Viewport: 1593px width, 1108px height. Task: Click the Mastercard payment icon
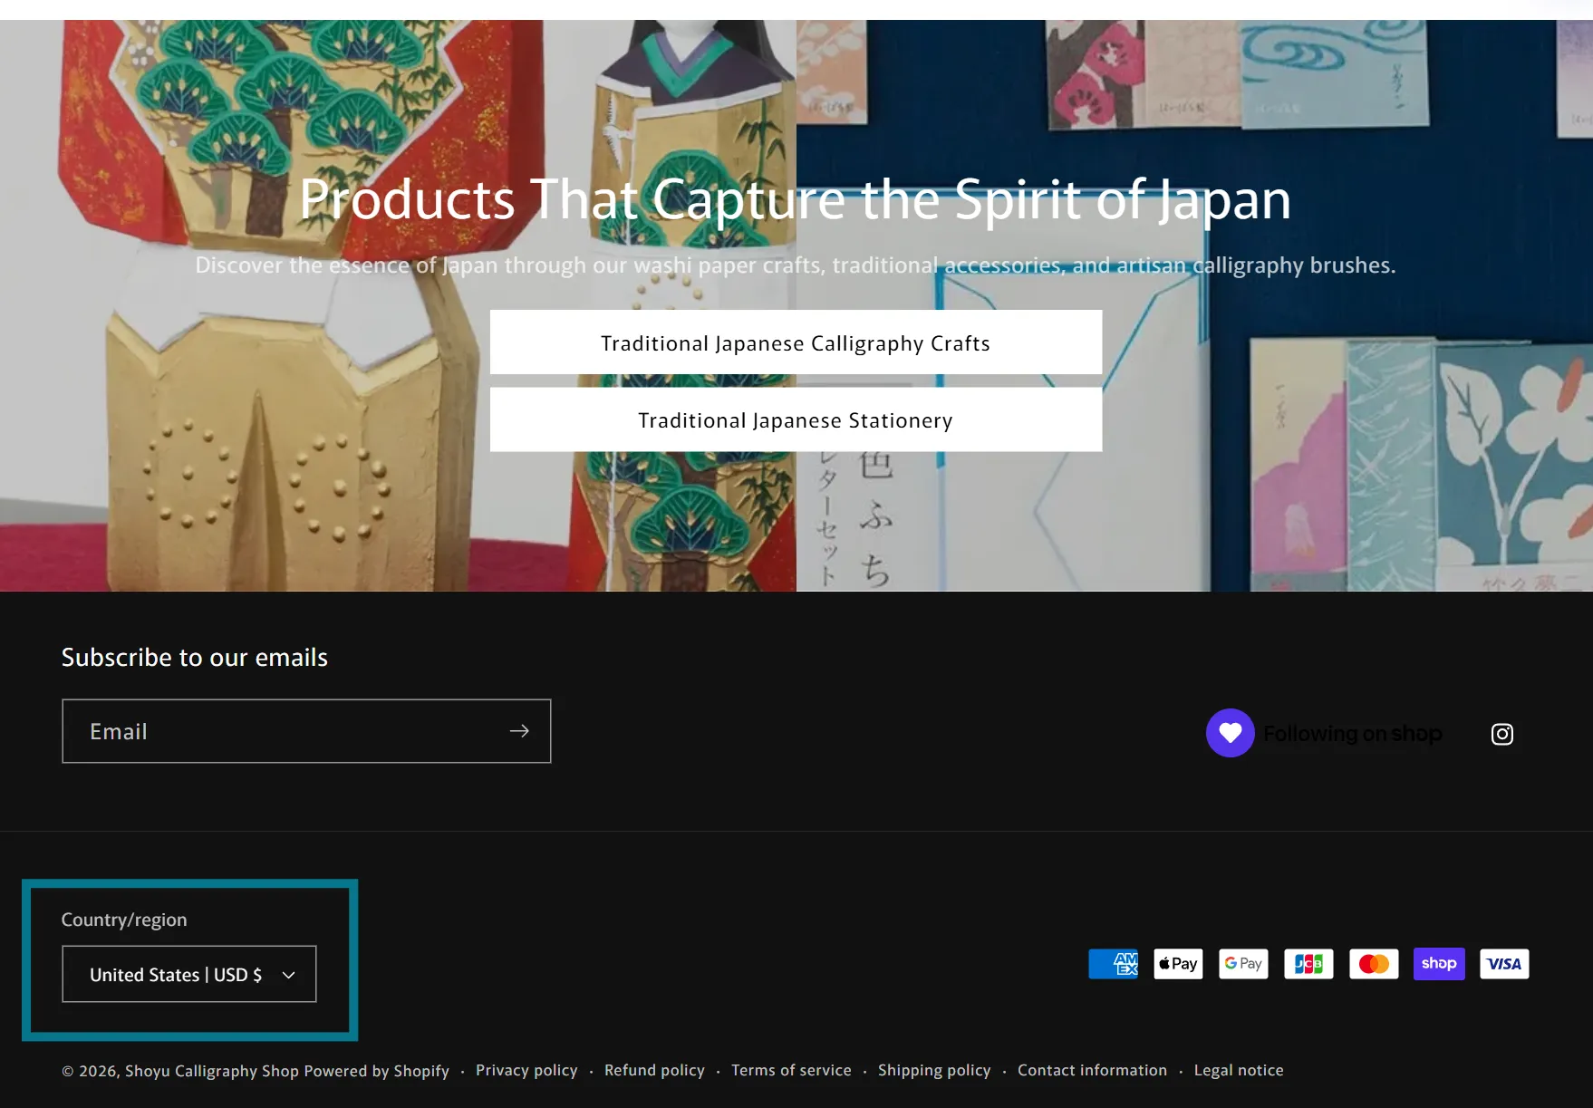(x=1374, y=964)
